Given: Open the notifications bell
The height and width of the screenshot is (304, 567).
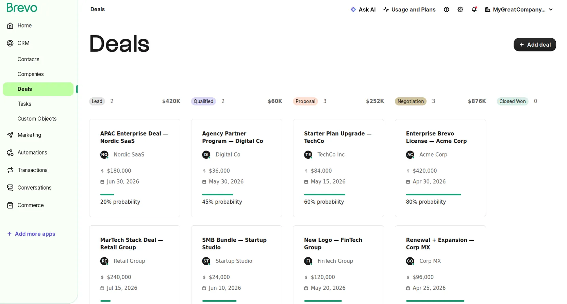Looking at the screenshot, I should tap(474, 10).
